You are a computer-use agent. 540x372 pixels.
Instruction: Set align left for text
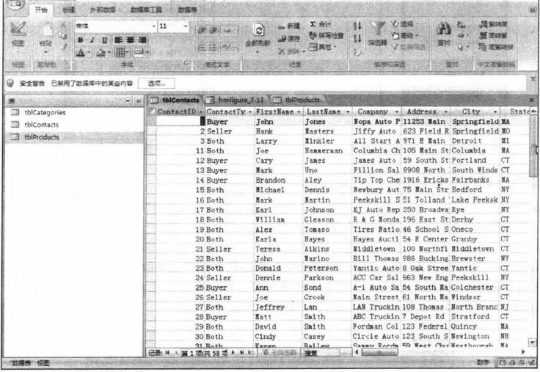pos(118,40)
